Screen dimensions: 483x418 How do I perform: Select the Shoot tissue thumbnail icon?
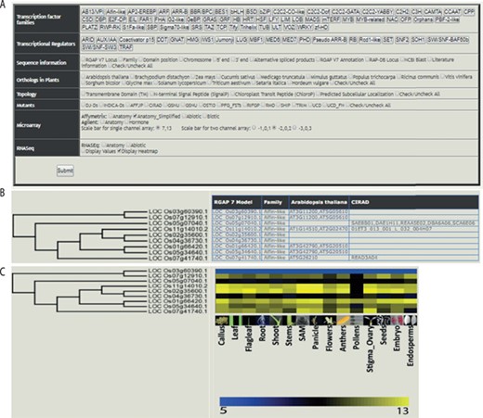coord(275,320)
